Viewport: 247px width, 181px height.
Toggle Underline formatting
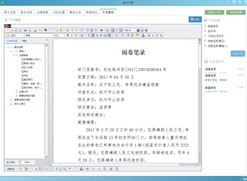click(x=76, y=35)
